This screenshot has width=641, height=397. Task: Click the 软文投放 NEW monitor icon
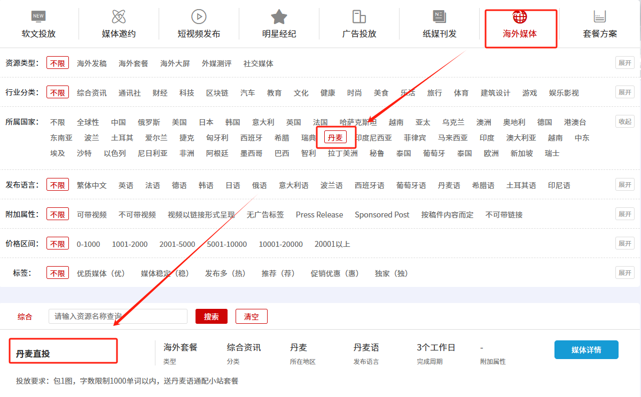click(38, 17)
